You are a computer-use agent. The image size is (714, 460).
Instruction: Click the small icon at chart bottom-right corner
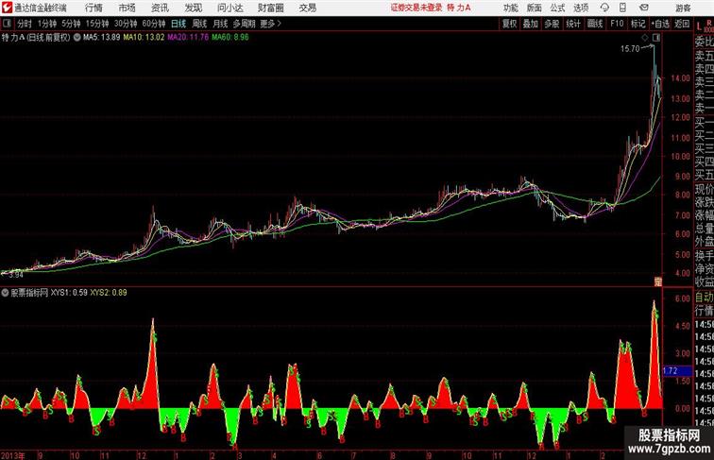coord(657,281)
